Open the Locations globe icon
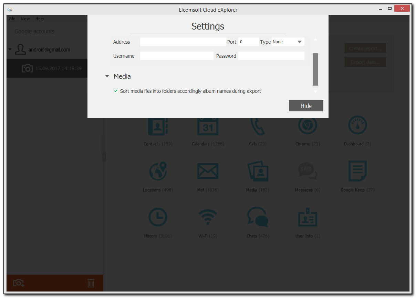Image resolution: width=416 pixels, height=298 pixels. 158,171
